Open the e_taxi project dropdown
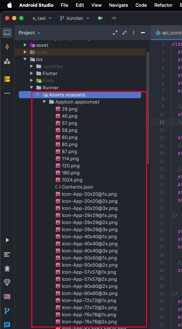Viewport: 182px width, 329px height. pyautogui.click(x=42, y=18)
